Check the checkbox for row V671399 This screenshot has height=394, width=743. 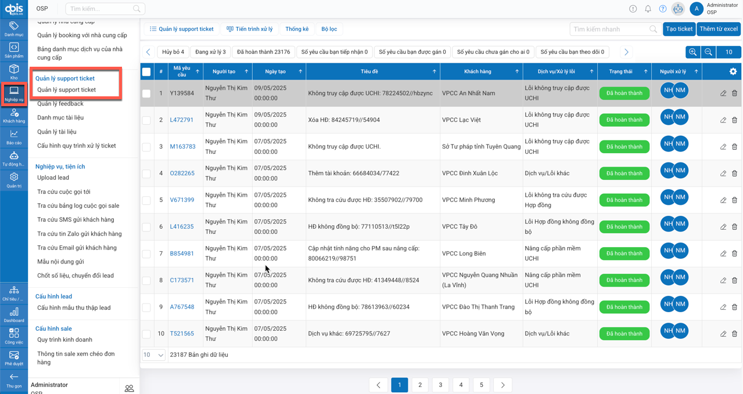(x=146, y=200)
